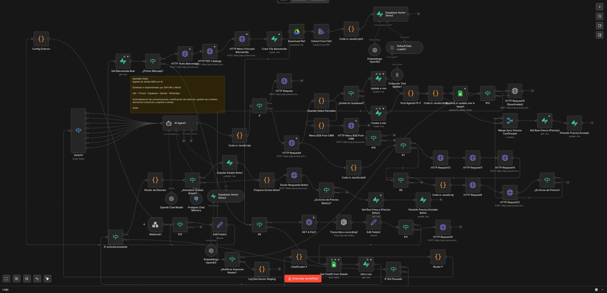Pop out the logs panel window
This screenshot has height=293, width=607.
click(x=596, y=289)
